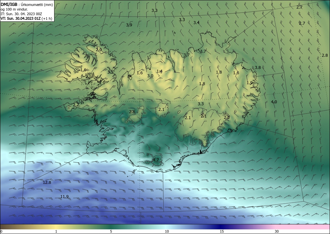Click the 2.7 value on Snæfellsnes peninsula
The height and width of the screenshot is (234, 330).
point(76,105)
